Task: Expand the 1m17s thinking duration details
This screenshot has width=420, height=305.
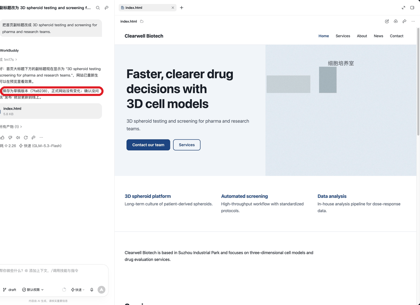Action: click(9, 60)
